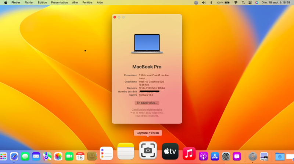
Task: Click the Siri icon in menu bar
Action: point(257,3)
